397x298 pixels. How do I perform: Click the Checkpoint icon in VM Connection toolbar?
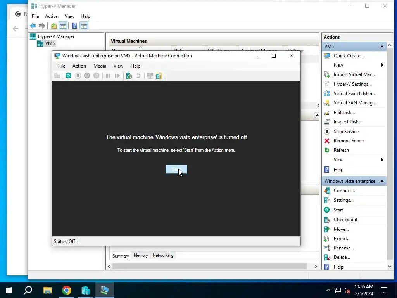129,76
